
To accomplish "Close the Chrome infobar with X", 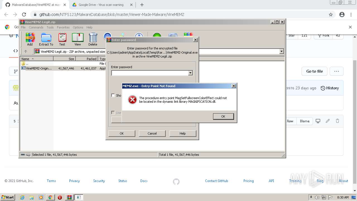I will 350,27.
